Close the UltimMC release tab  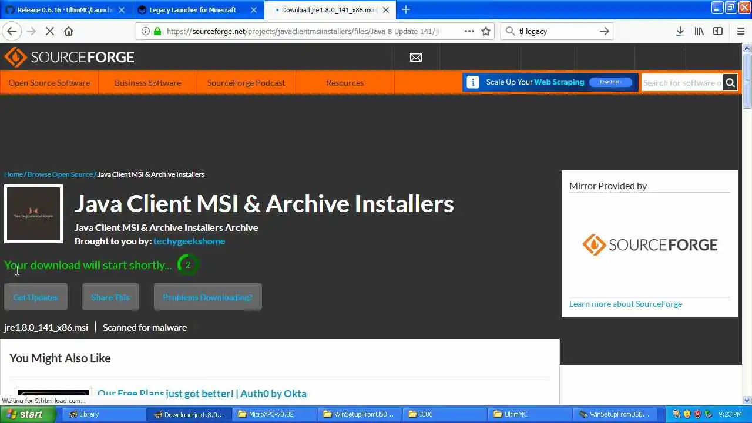click(122, 10)
